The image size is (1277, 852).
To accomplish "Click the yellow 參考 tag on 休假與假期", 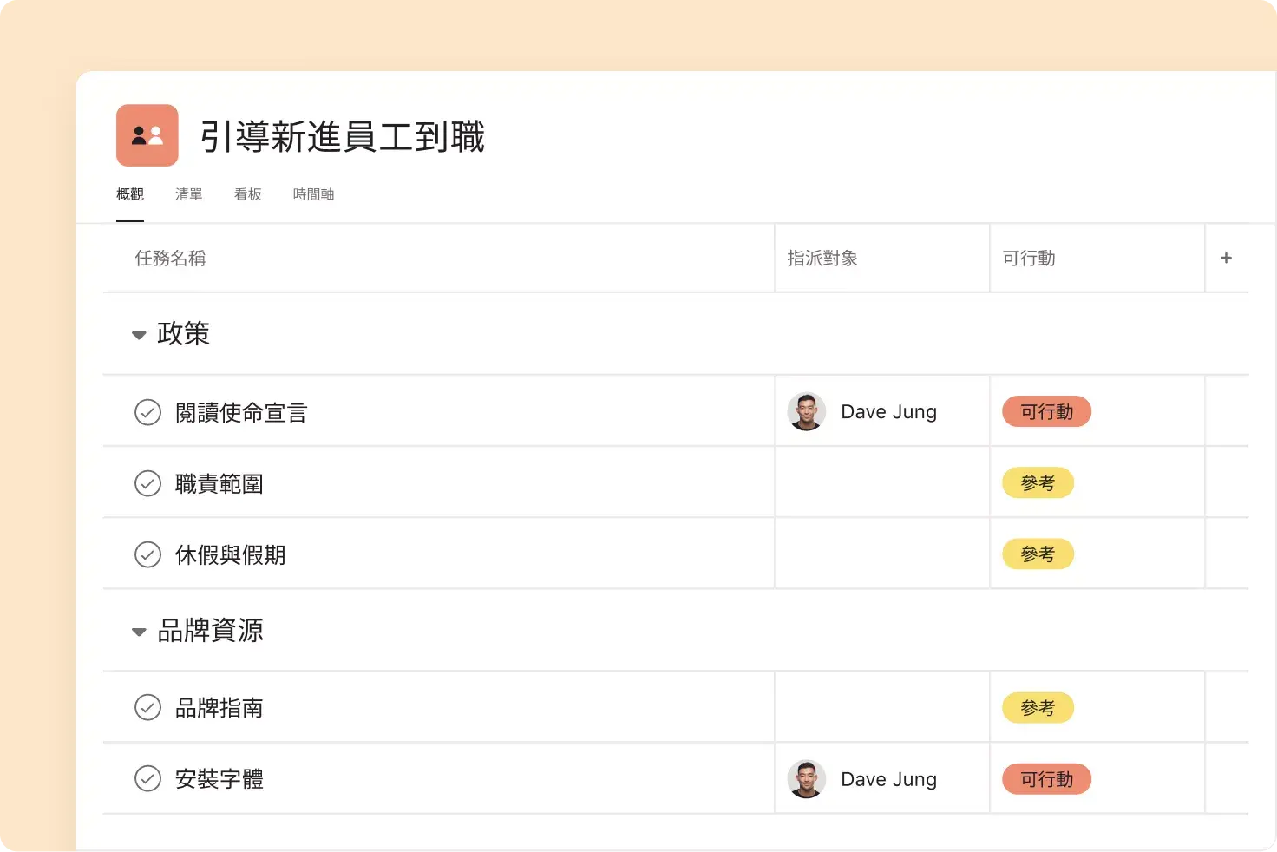I will click(x=1038, y=554).
